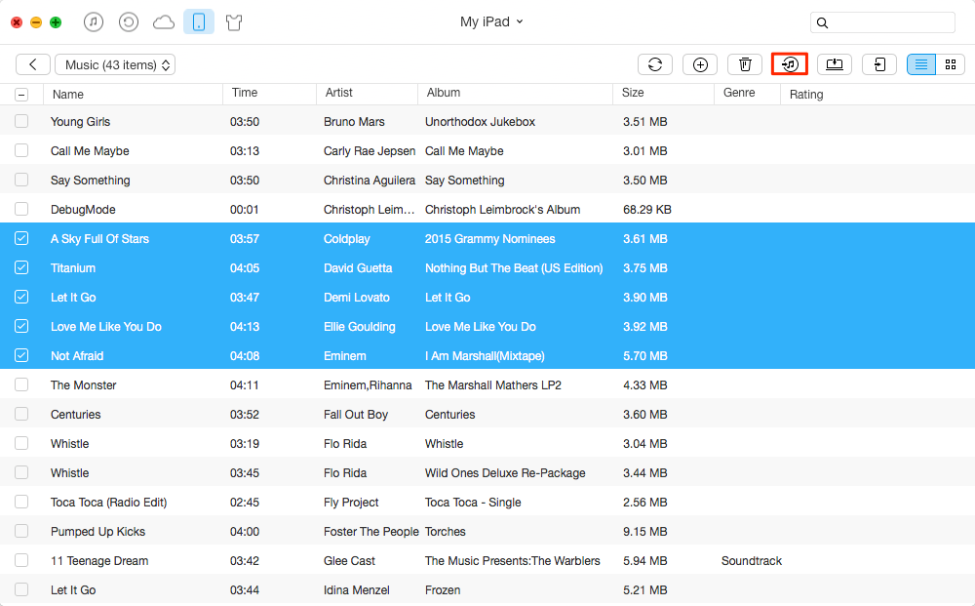Transfer selected songs to another device
Image resolution: width=975 pixels, height=606 pixels.
[879, 64]
